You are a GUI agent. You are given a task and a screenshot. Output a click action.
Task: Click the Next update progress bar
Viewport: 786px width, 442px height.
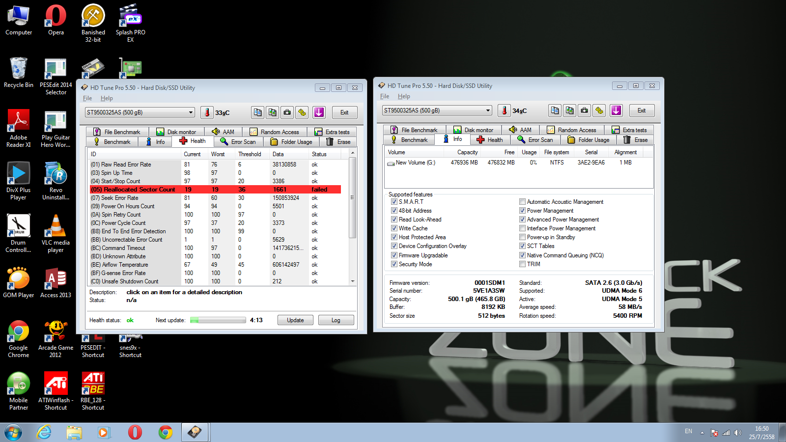218,320
